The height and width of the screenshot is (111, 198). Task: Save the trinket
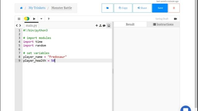coord(160,8)
